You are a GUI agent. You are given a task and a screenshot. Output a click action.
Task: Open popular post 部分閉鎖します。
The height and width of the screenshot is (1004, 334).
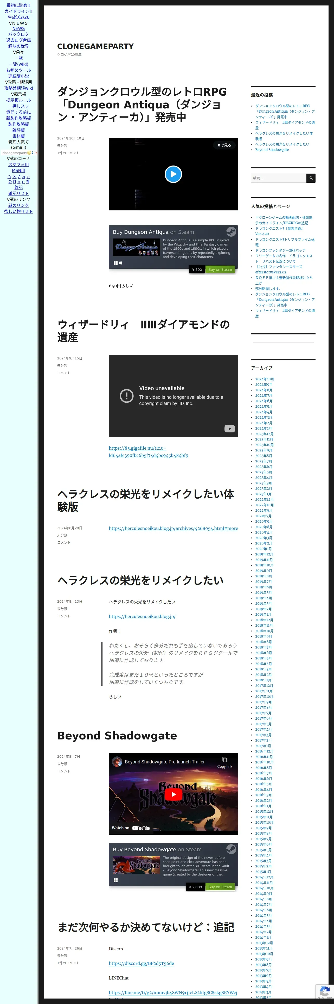tap(268, 289)
